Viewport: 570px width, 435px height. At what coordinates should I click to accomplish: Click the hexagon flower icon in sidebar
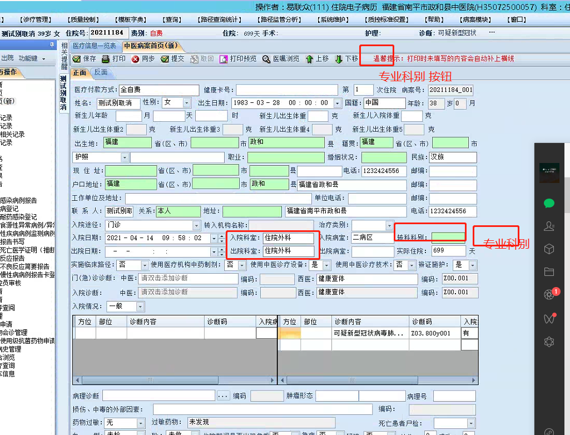[549, 342]
